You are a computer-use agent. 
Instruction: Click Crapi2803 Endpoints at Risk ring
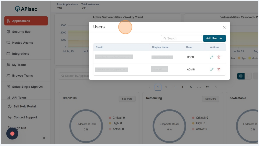[x=86, y=126]
